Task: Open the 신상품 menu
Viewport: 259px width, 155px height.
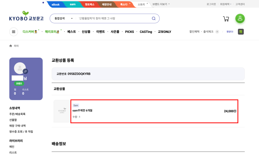Action: click(x=86, y=32)
